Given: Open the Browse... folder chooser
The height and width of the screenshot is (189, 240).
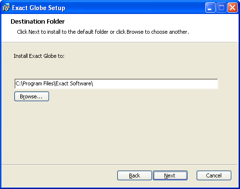Looking at the screenshot, I should click(x=32, y=96).
